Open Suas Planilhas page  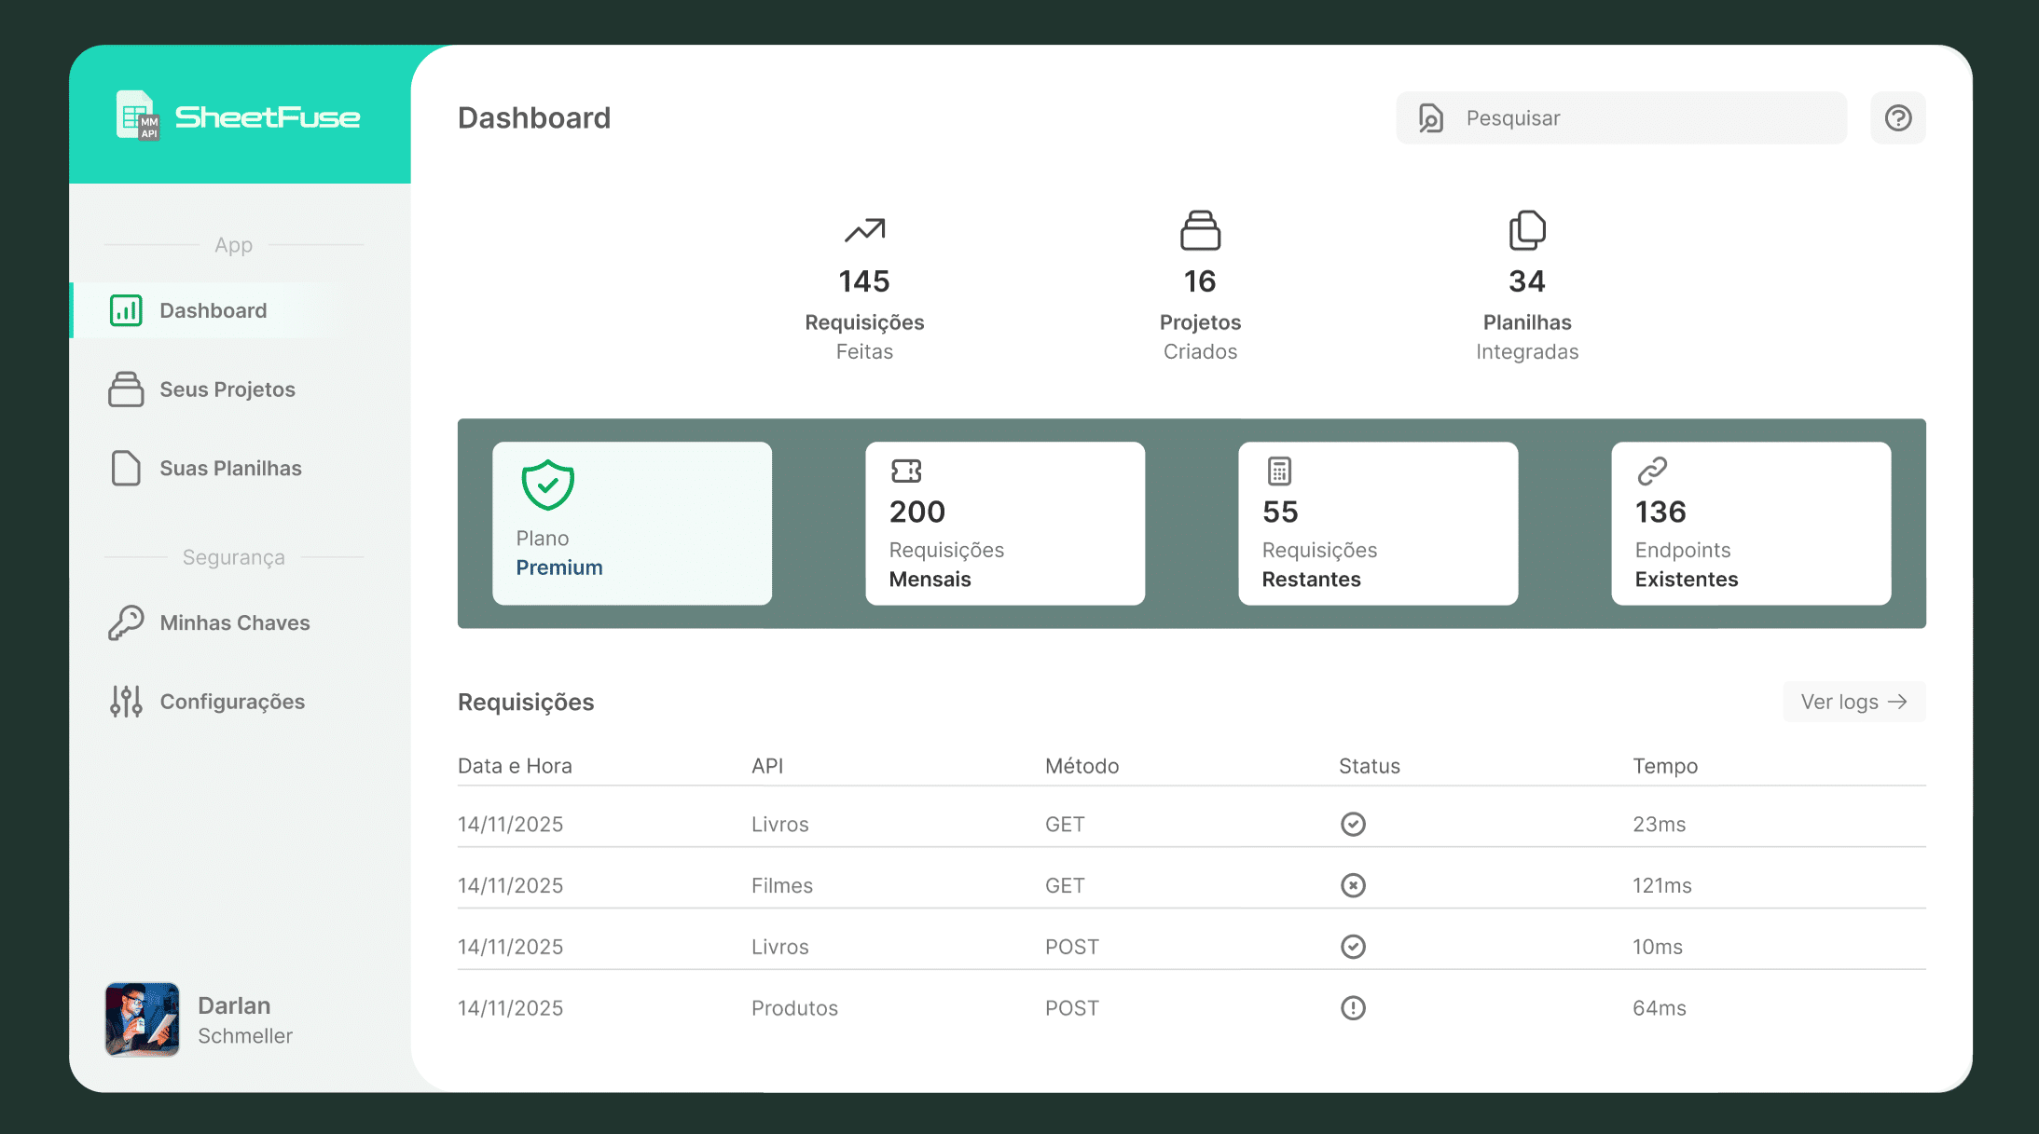coord(230,468)
